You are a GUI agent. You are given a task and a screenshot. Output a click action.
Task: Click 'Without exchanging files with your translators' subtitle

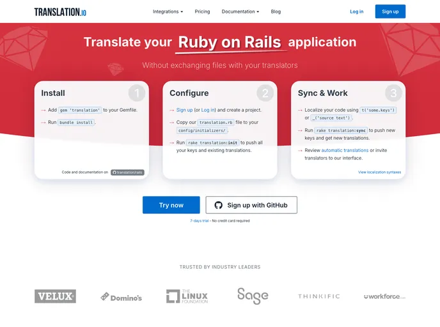[220, 65]
